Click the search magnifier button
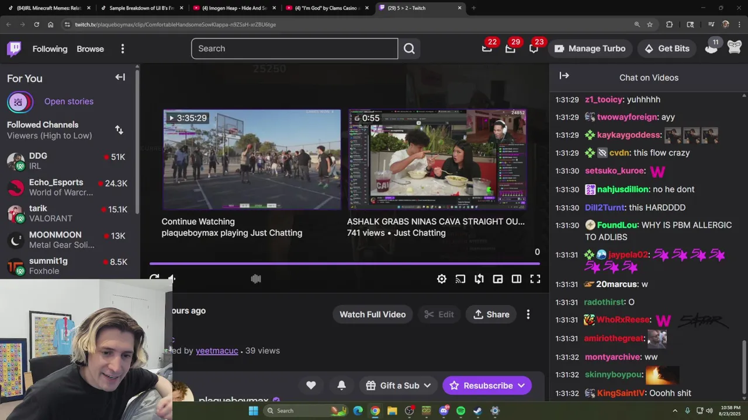This screenshot has width=748, height=420. (409, 48)
